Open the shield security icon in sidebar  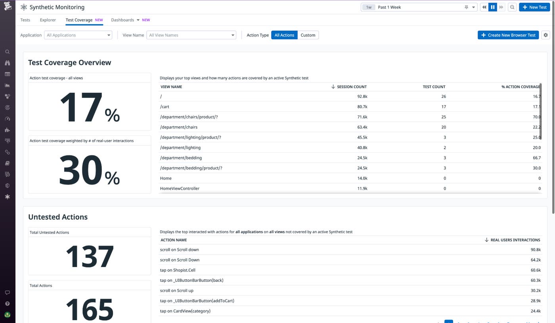point(8,185)
